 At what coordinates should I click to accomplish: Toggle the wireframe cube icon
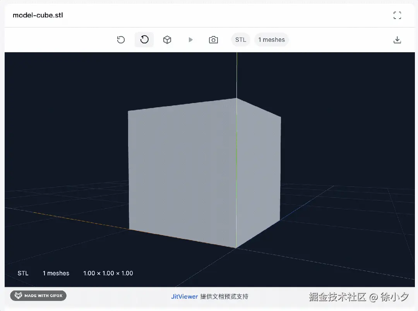coord(167,40)
